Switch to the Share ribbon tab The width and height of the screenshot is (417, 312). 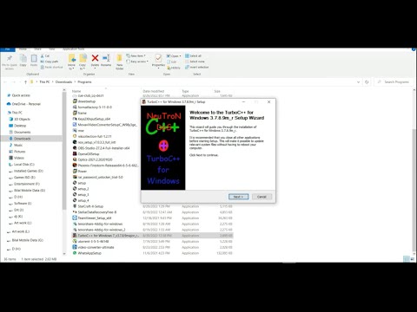(x=37, y=49)
